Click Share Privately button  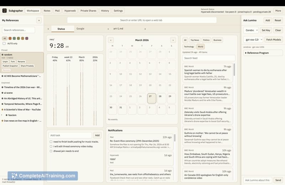click(x=27, y=66)
